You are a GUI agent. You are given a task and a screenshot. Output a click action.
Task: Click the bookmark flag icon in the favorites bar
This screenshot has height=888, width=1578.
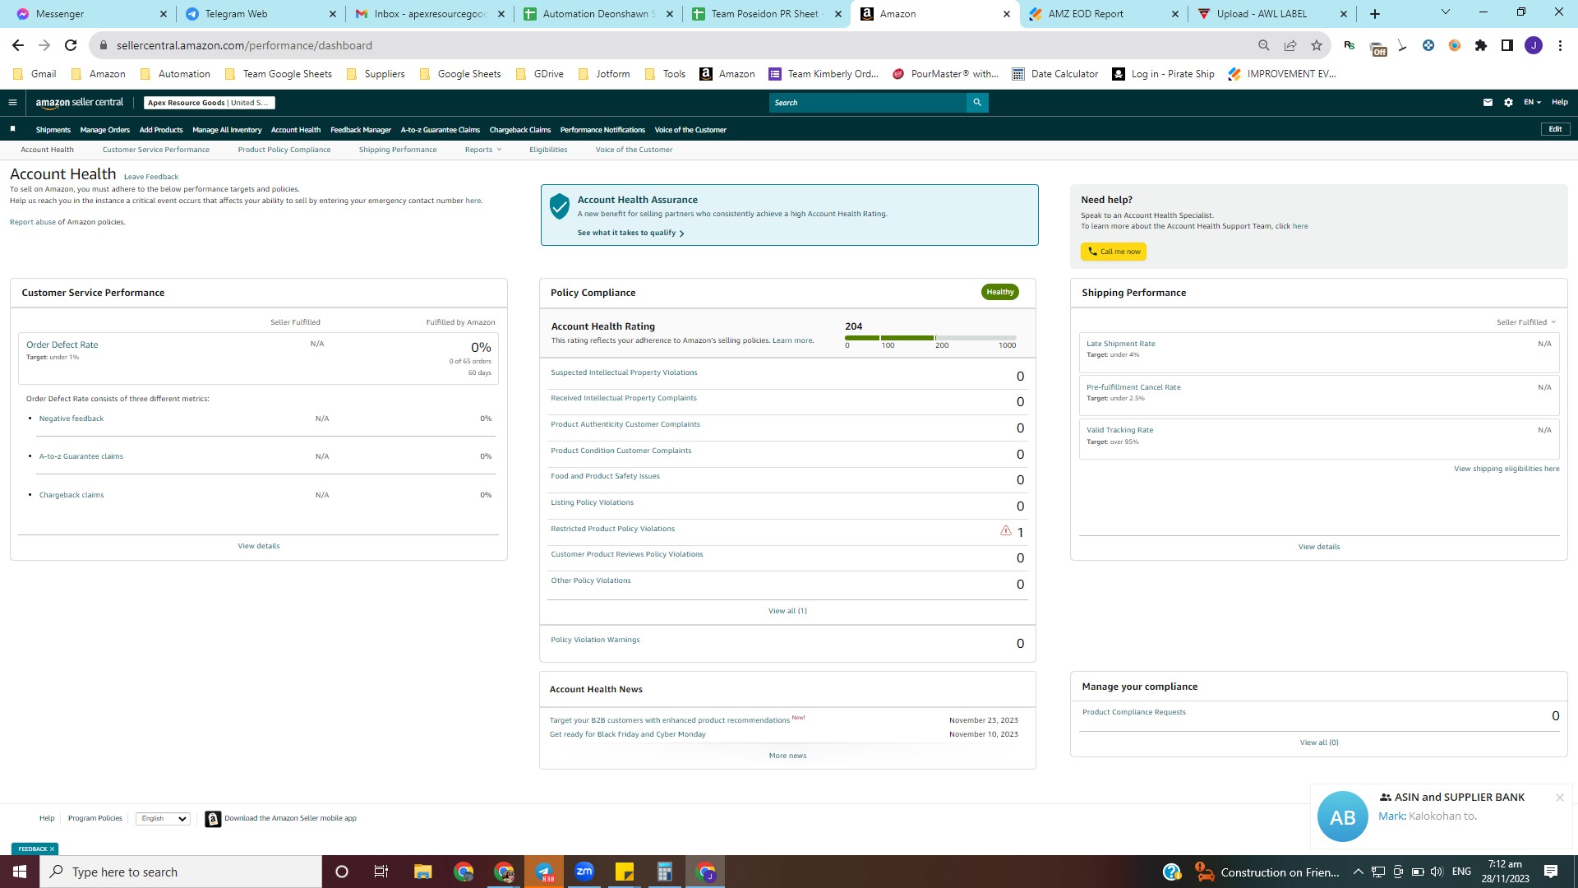click(x=12, y=129)
